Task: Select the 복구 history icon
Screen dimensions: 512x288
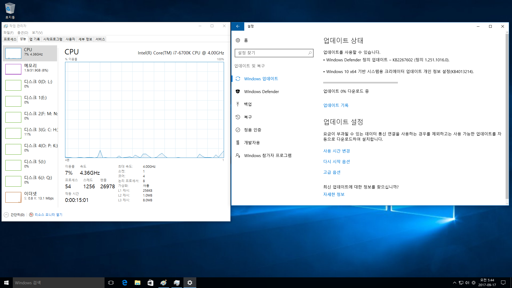Action: pos(238,117)
